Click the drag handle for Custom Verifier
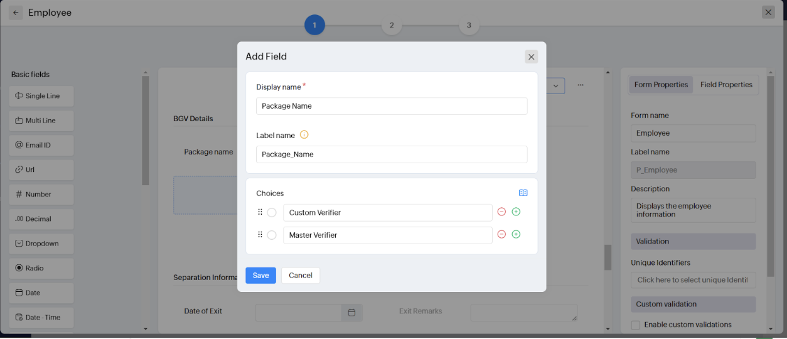Screen dimensions: 787x339 click(260, 212)
